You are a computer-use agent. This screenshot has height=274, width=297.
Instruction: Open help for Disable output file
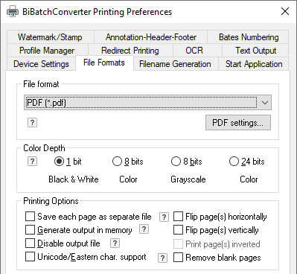115,243
